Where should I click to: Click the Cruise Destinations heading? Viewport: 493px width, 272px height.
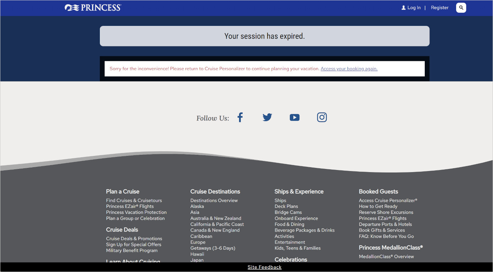pos(215,192)
